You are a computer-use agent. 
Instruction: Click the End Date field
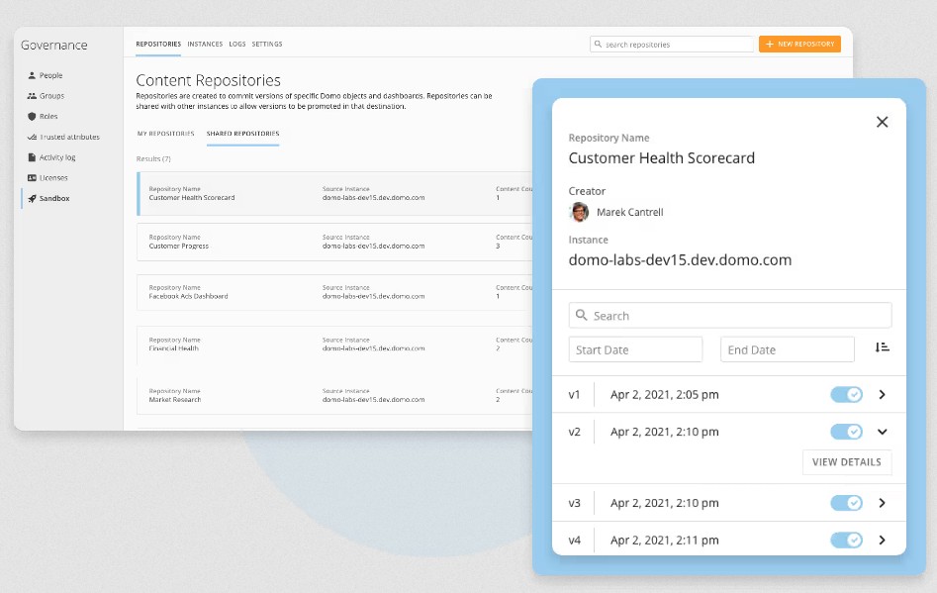coord(788,349)
